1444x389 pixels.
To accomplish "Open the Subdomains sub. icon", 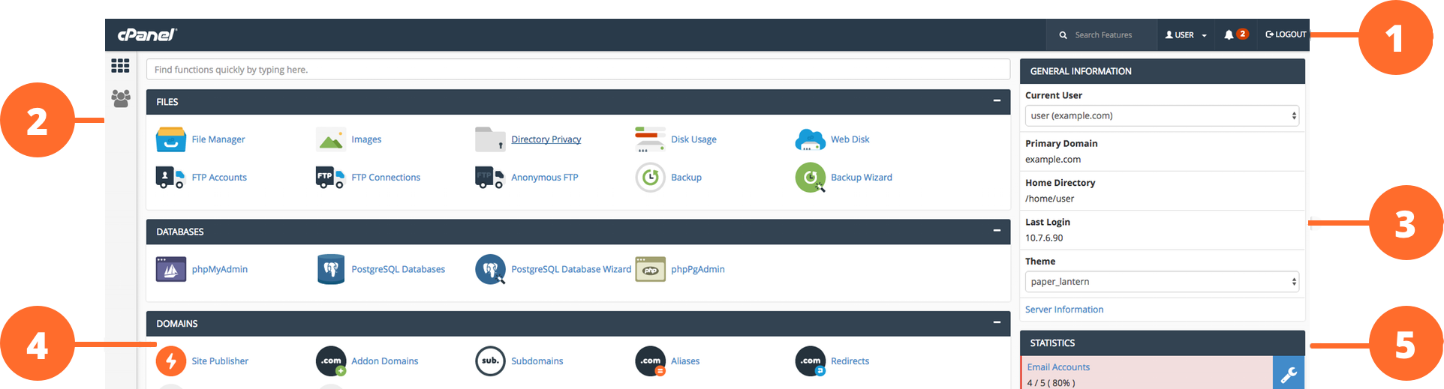I will (491, 361).
